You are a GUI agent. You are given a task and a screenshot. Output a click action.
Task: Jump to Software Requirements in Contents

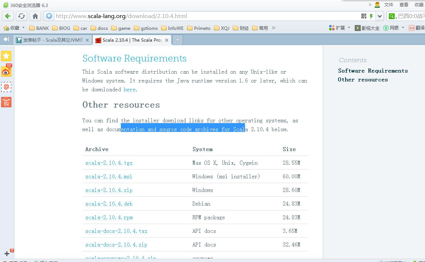(x=373, y=71)
